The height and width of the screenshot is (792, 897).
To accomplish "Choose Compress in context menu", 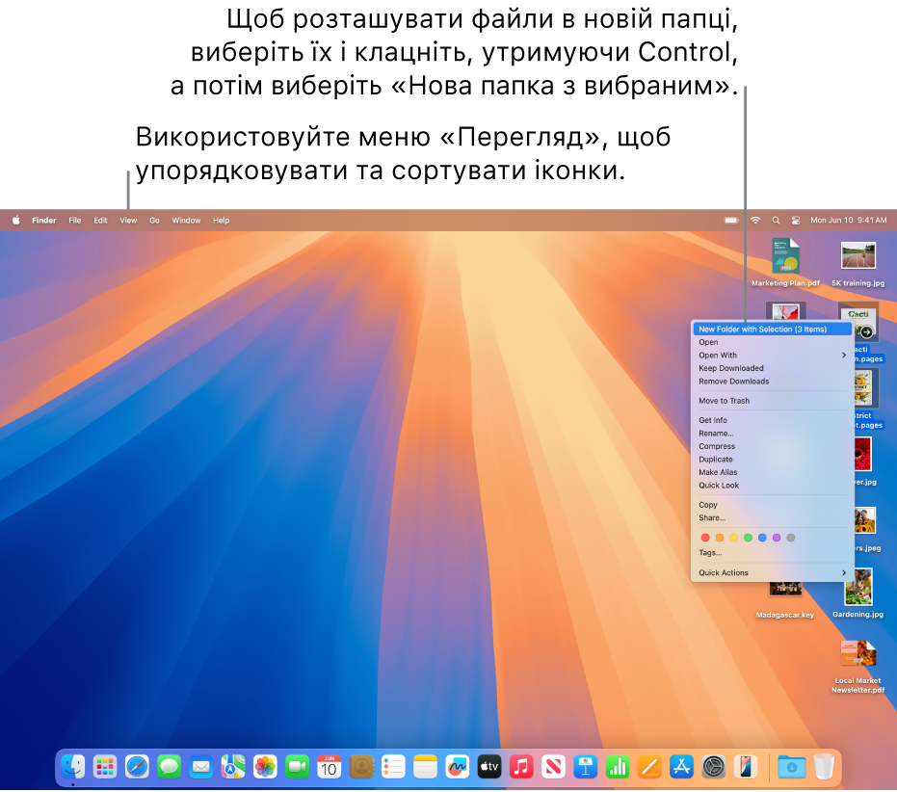I will point(772,446).
